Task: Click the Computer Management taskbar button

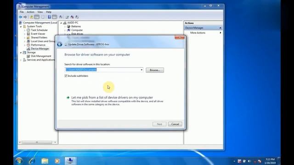Action: coord(70,161)
